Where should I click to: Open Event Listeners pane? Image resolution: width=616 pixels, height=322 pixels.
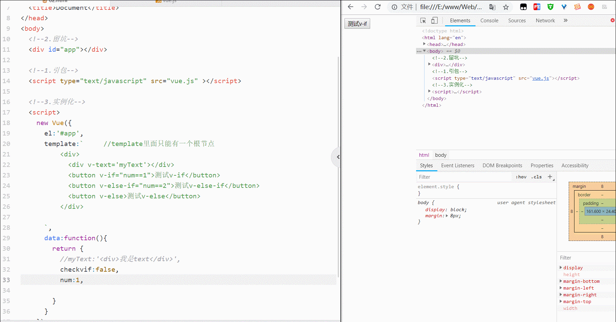pyautogui.click(x=458, y=166)
